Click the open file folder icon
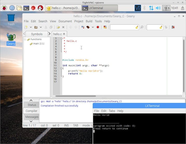 (x=36, y=27)
